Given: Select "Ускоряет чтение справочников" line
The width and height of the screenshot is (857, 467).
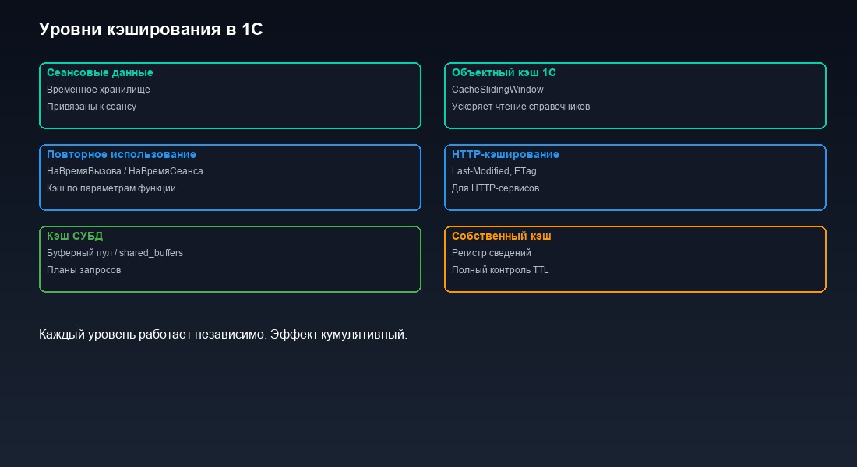Looking at the screenshot, I should coord(520,107).
